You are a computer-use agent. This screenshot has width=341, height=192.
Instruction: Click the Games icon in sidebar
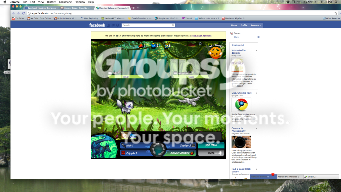coord(231,33)
